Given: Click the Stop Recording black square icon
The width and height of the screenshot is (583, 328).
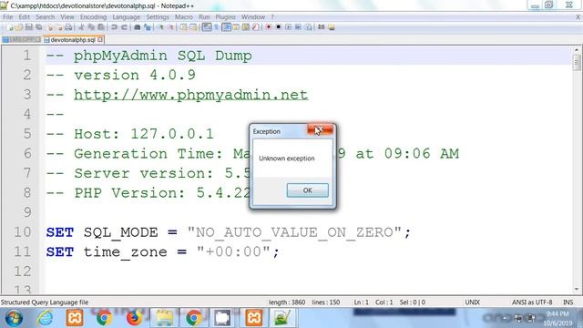Looking at the screenshot, I should 278,27.
